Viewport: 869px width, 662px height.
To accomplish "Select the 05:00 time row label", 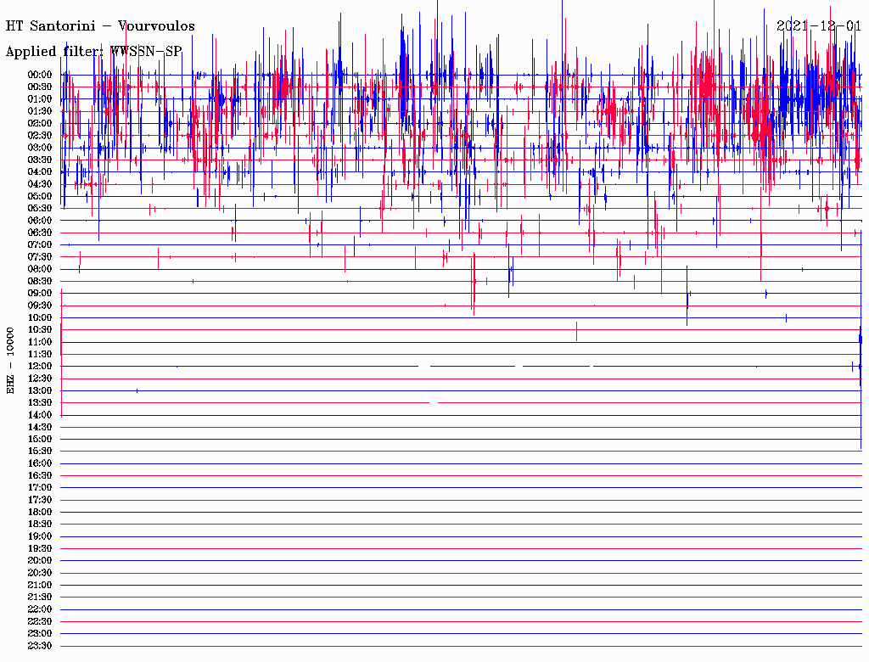I will pyautogui.click(x=41, y=196).
